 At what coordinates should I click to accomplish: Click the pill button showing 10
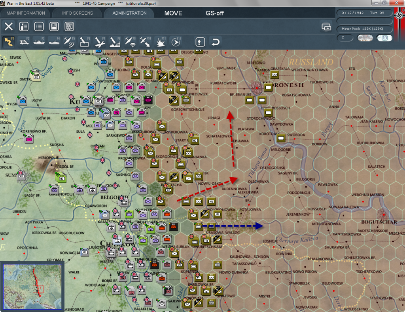(x=384, y=38)
